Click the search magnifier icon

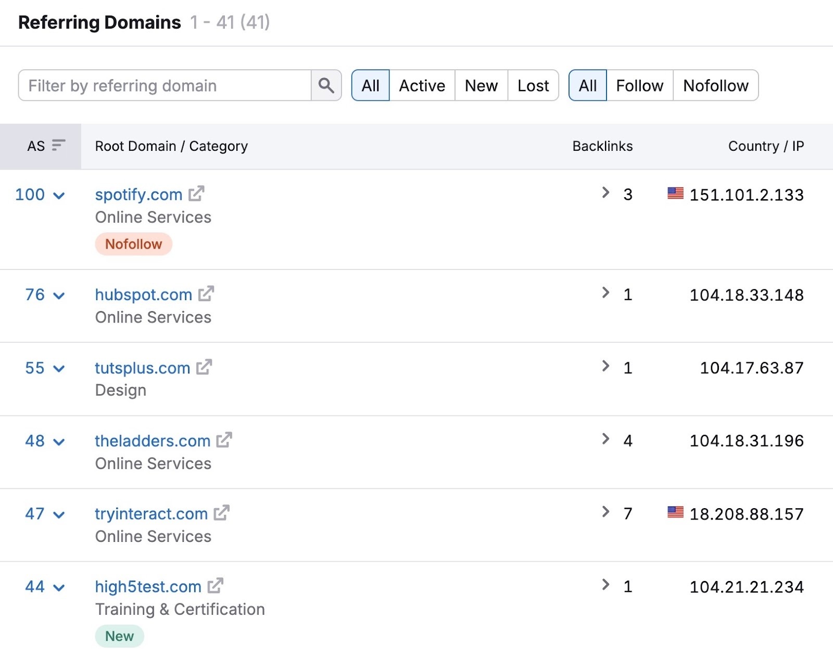[326, 85]
